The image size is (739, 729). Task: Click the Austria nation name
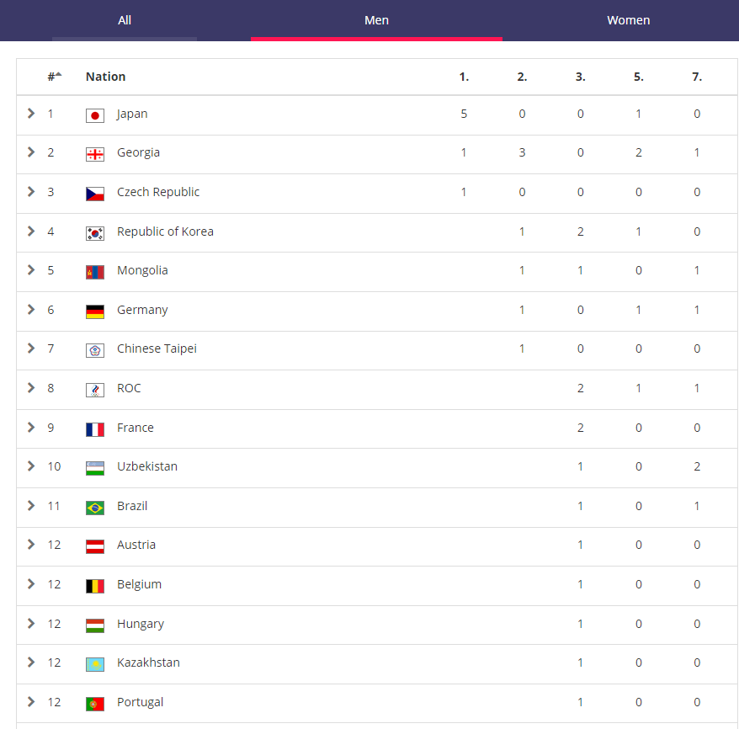point(136,545)
